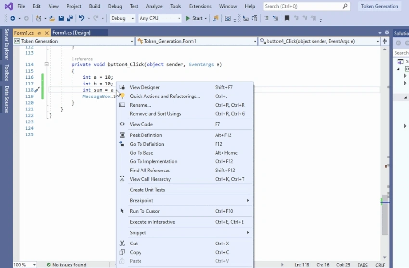409x268 pixels.
Task: Click the green Start arrow icon
Action: tap(188, 18)
